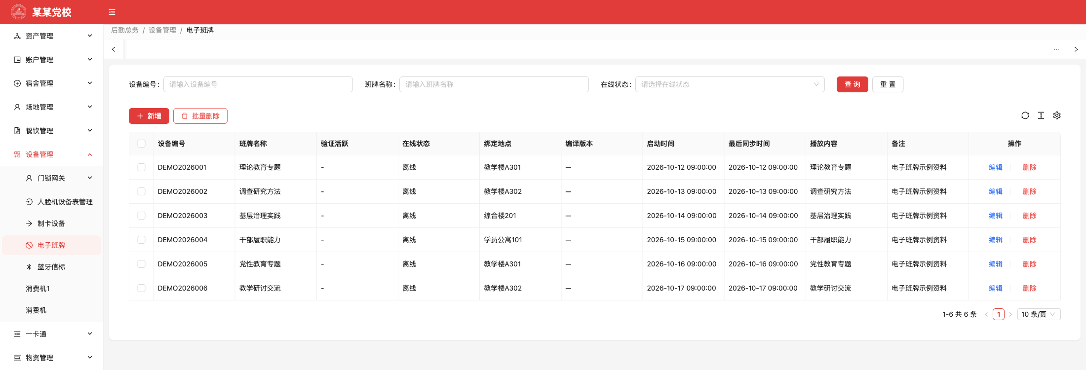Check the row DEMO2026003 checkbox
The height and width of the screenshot is (370, 1086).
click(x=142, y=216)
